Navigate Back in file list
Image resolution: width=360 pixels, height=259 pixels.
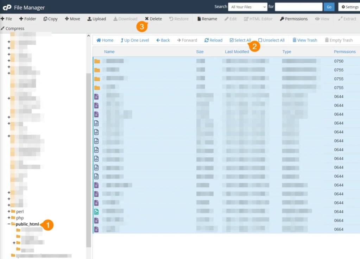(x=163, y=40)
